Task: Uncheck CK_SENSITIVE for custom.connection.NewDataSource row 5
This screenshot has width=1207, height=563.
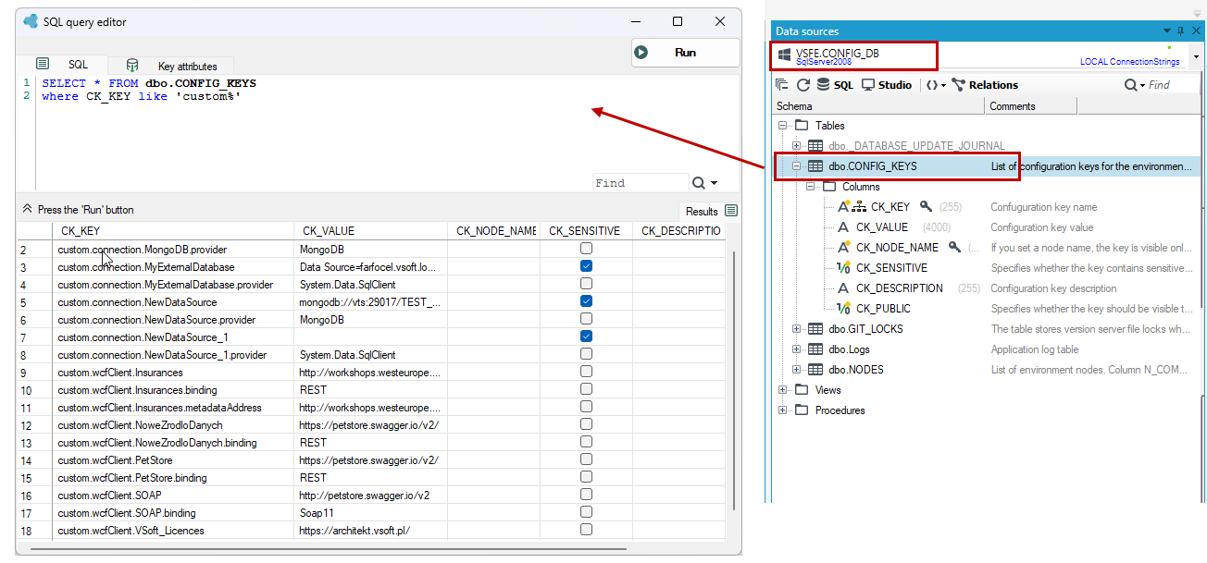Action: click(x=586, y=301)
